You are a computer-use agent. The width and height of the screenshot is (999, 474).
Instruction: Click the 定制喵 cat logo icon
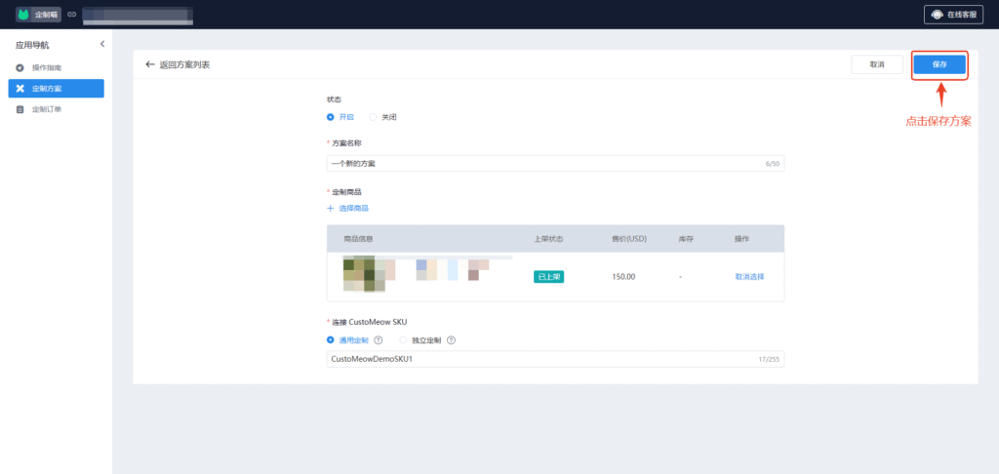(24, 14)
